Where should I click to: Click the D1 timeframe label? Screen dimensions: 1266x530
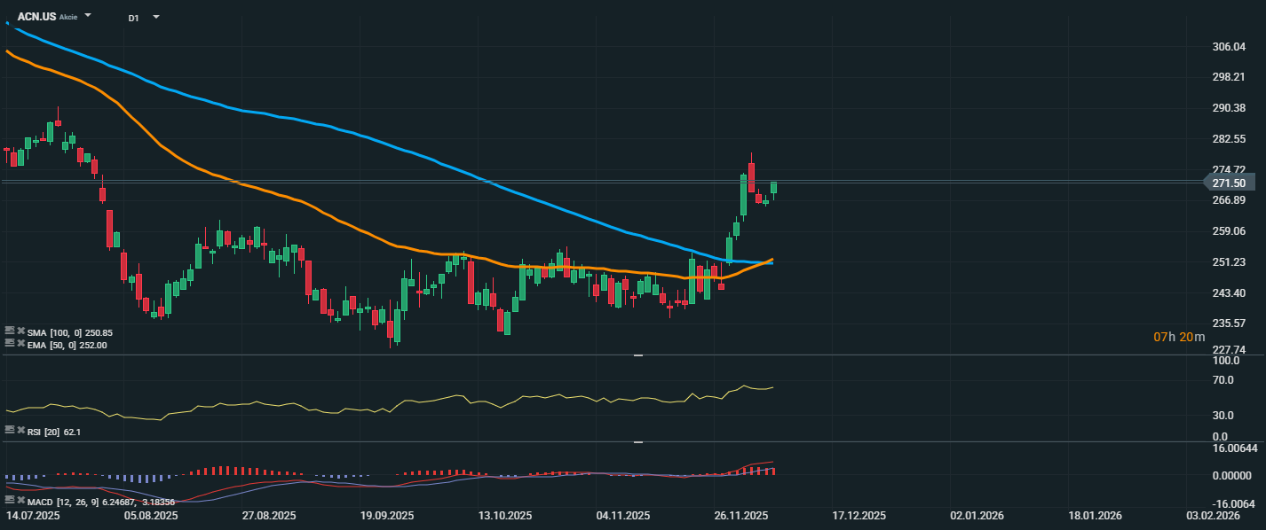pyautogui.click(x=133, y=18)
